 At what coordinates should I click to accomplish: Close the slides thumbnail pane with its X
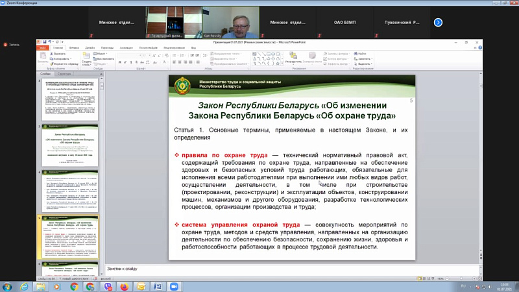coord(101,74)
